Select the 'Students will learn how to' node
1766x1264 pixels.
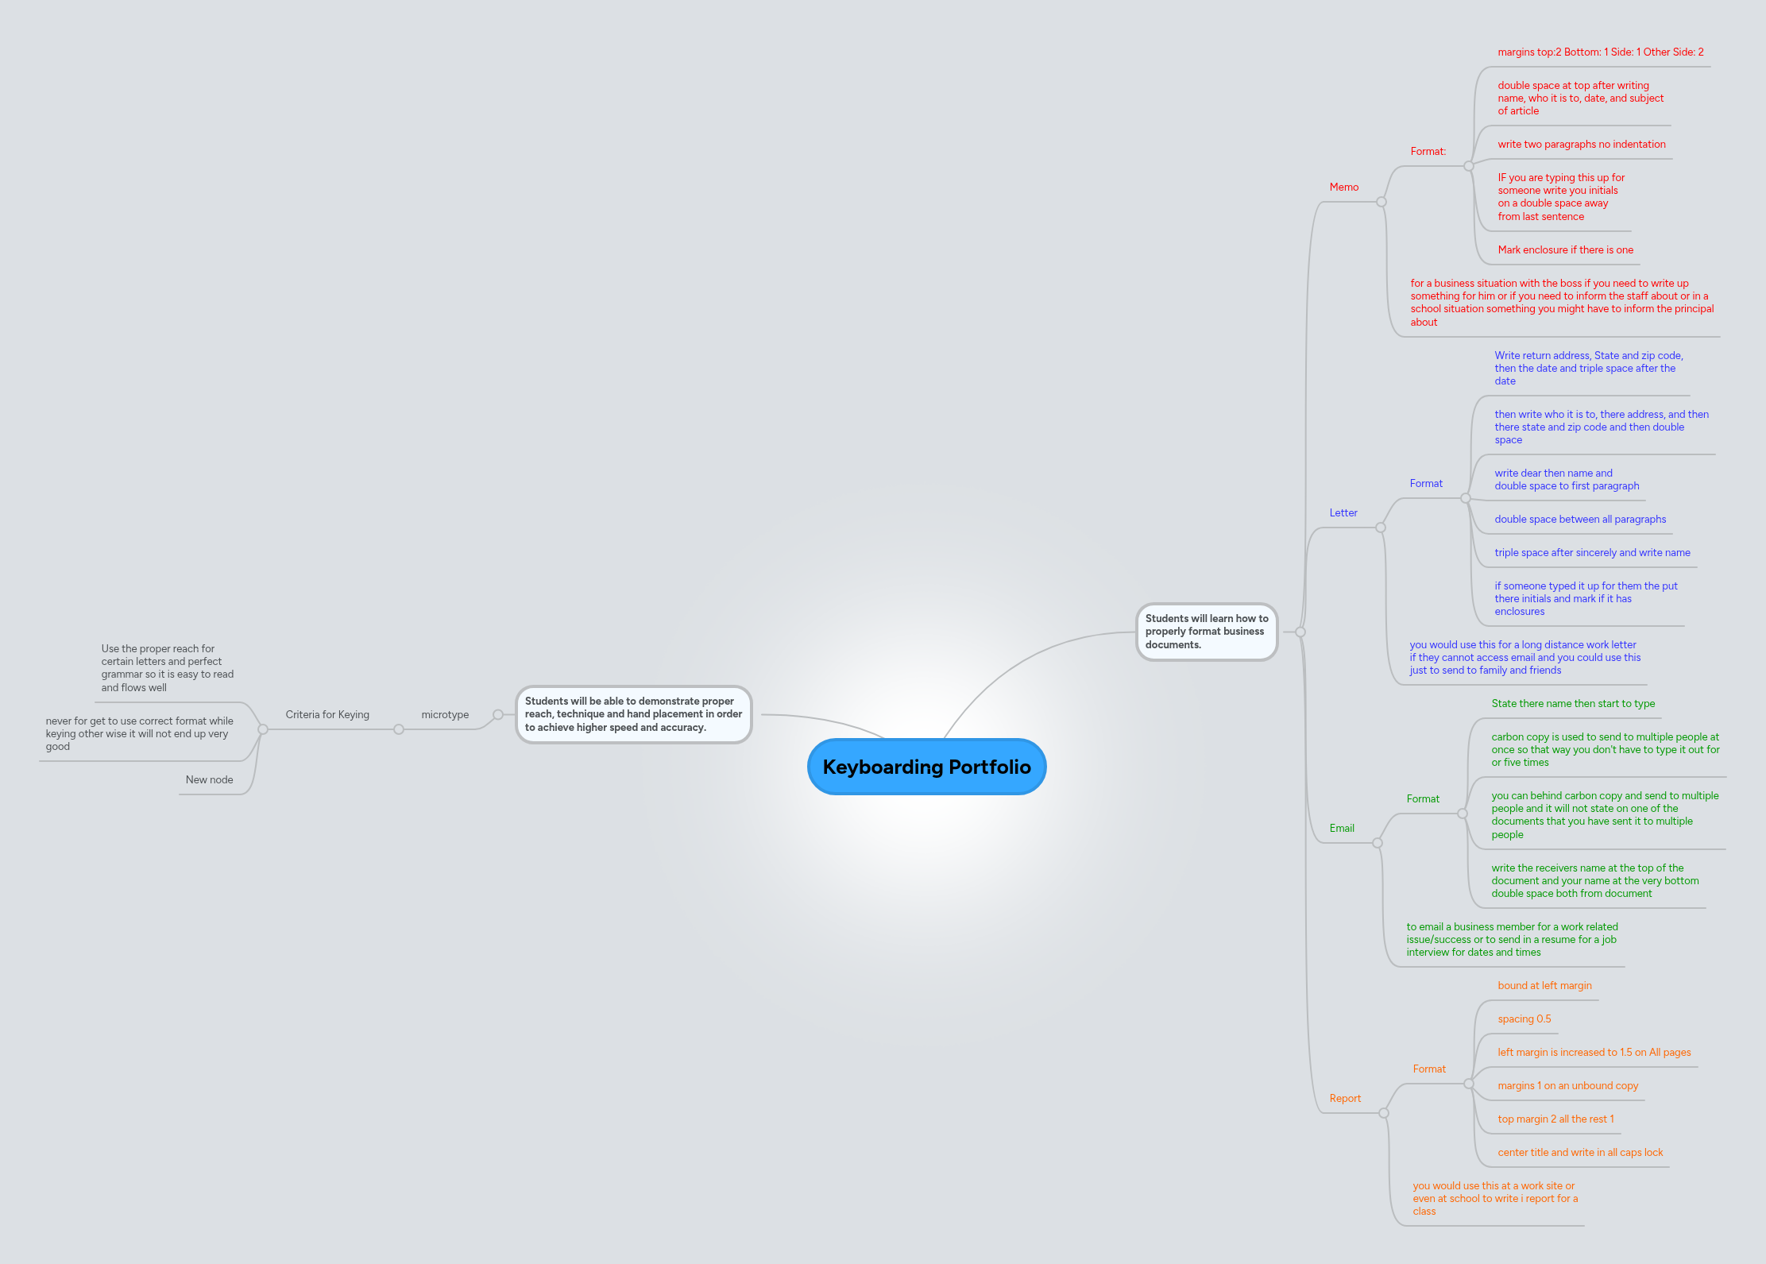[1207, 632]
